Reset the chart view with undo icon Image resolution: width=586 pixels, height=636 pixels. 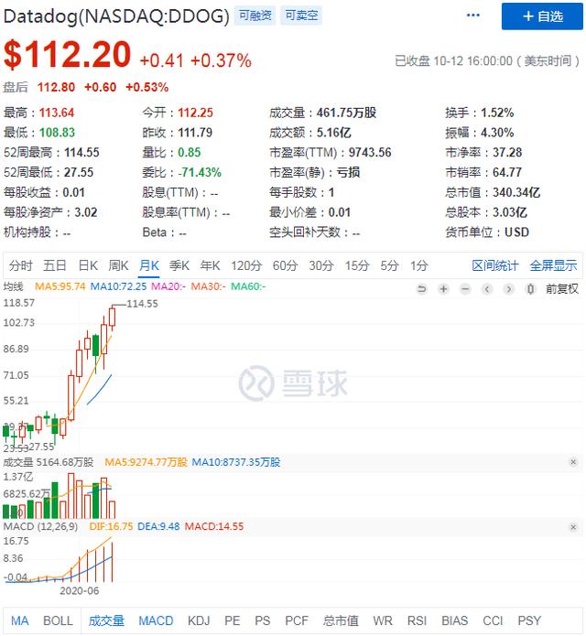click(x=421, y=289)
